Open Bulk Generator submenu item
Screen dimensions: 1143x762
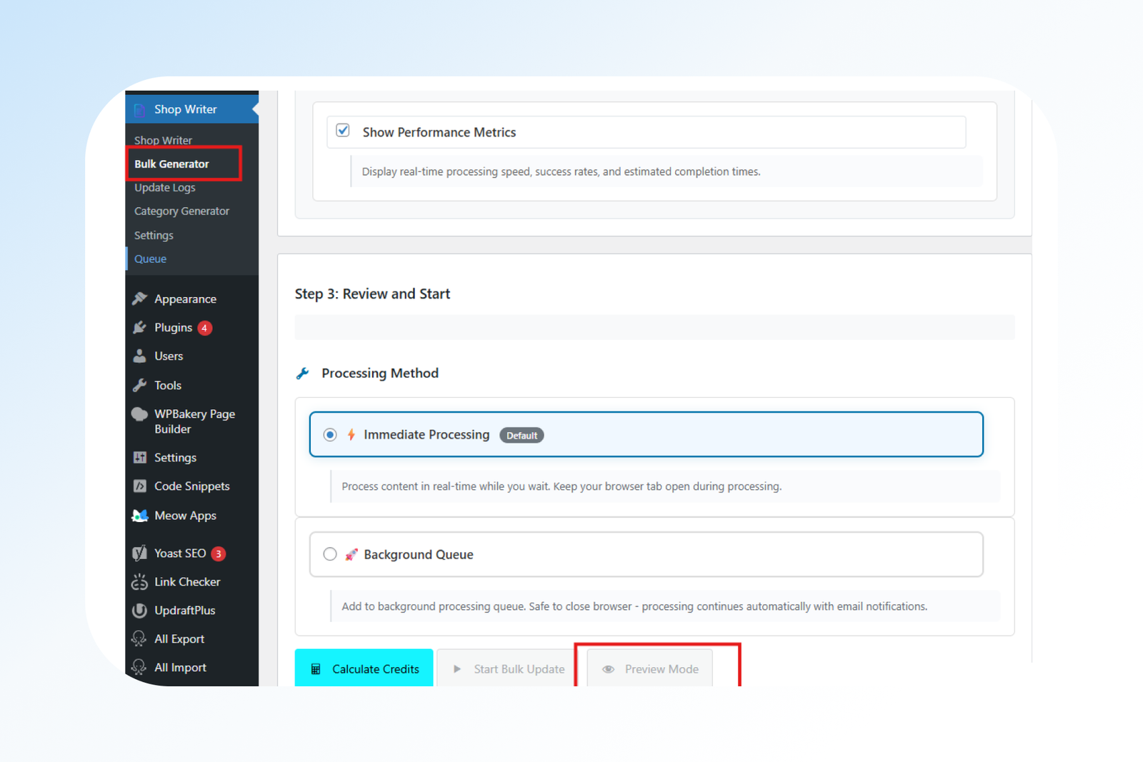click(x=171, y=164)
